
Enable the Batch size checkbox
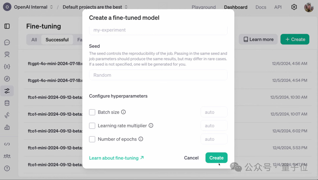point(92,112)
